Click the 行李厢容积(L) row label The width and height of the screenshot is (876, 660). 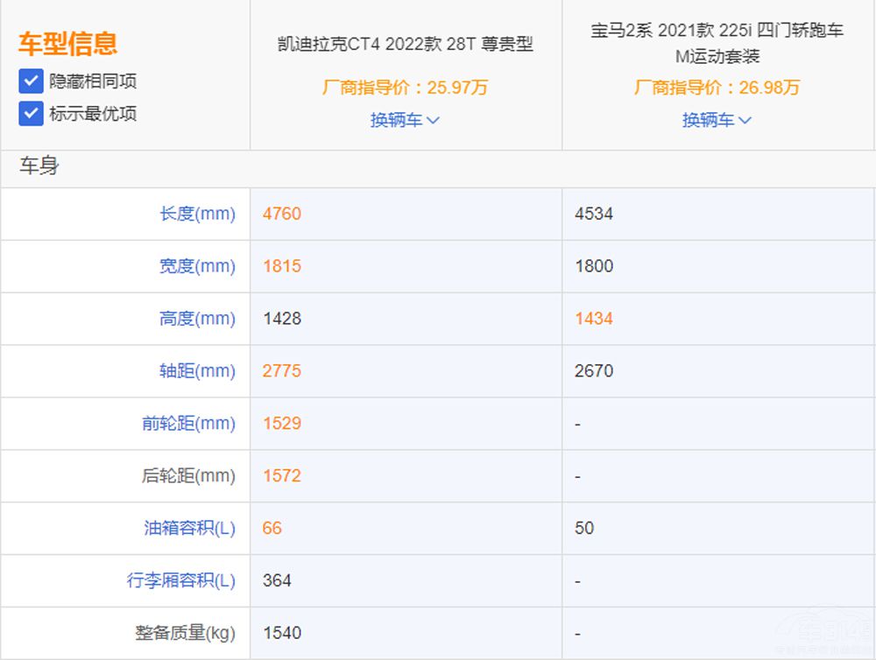tap(180, 580)
